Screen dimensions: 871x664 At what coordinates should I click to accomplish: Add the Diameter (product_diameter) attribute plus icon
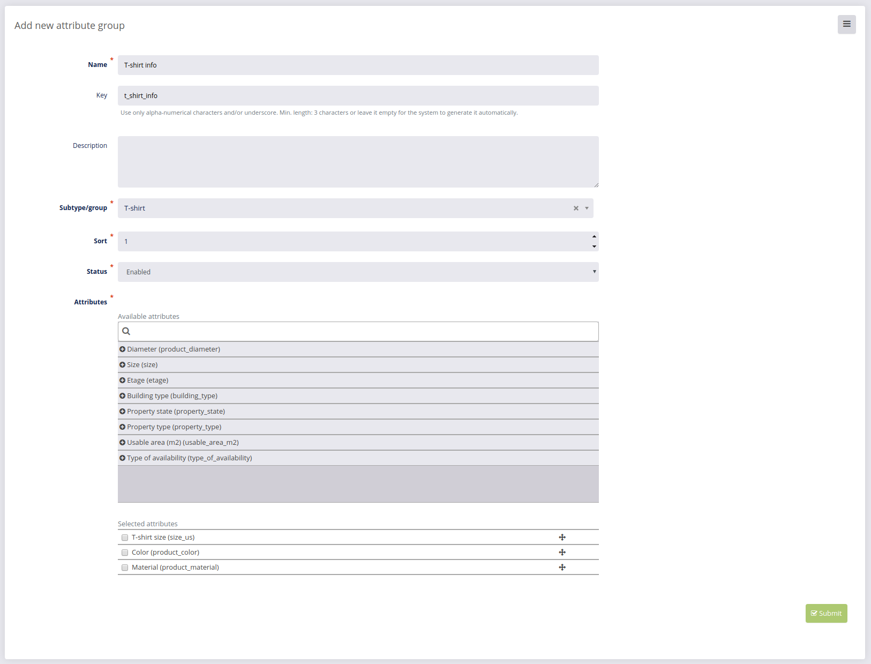tap(122, 349)
